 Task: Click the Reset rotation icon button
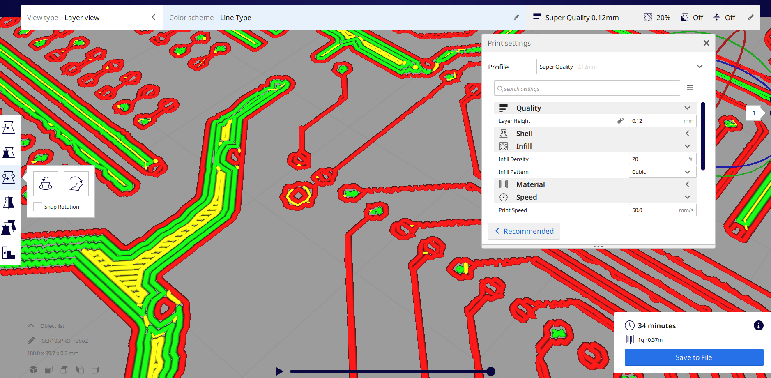click(x=46, y=184)
